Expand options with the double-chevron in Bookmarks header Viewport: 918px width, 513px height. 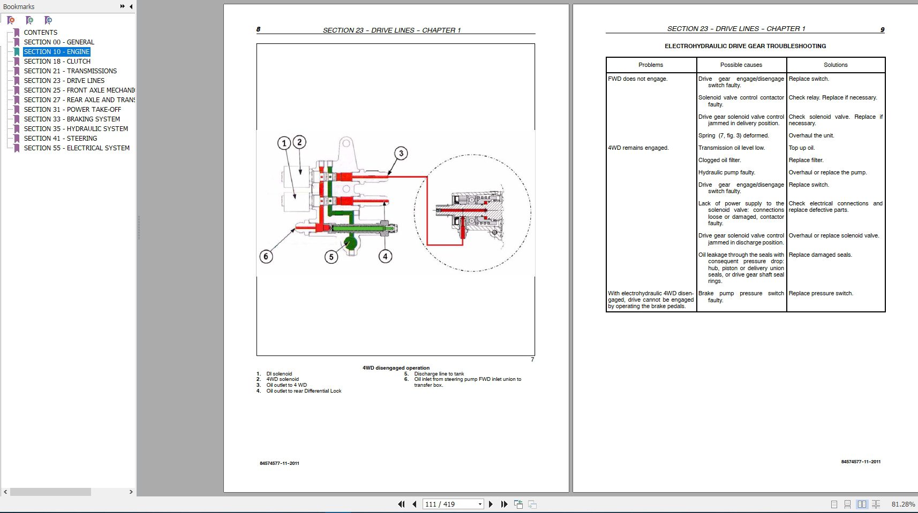pyautogui.click(x=122, y=6)
